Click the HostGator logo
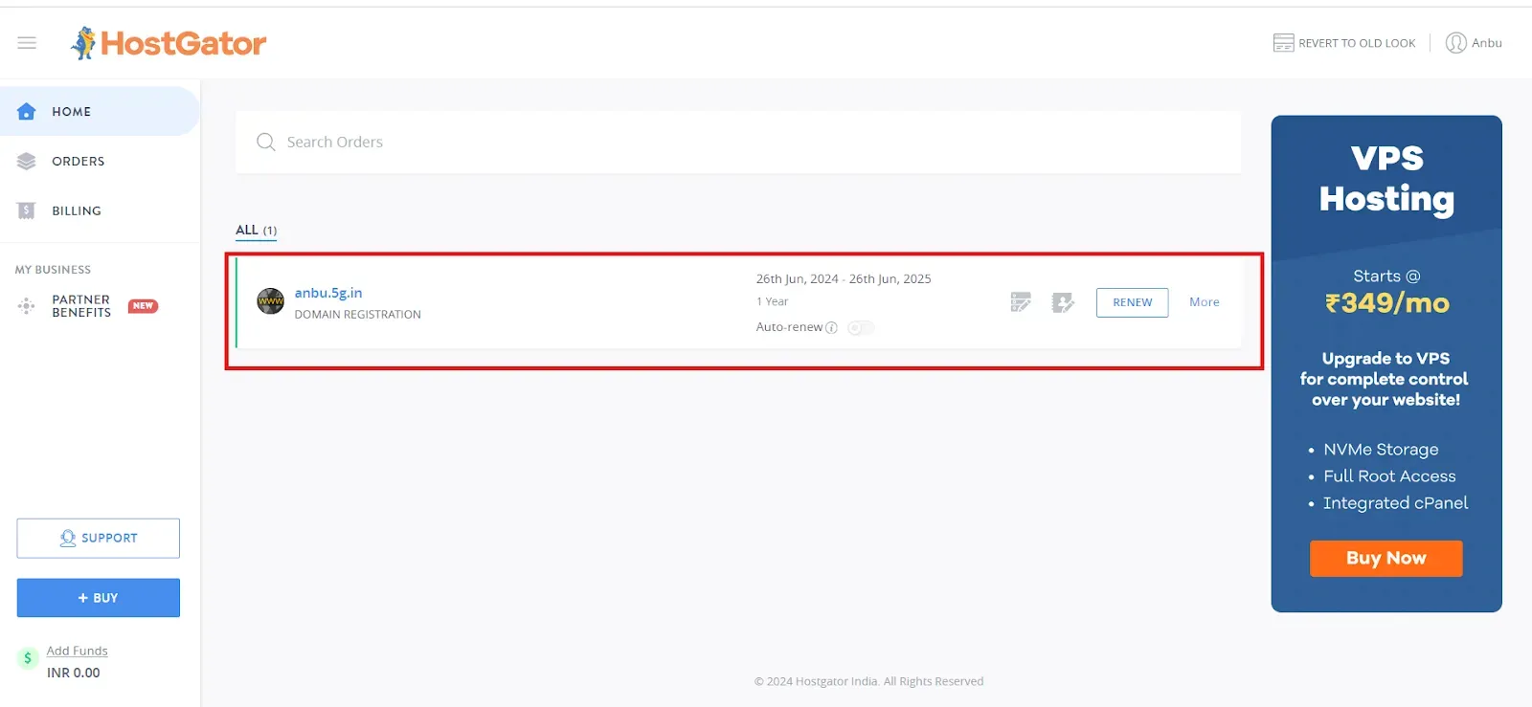The image size is (1532, 707). coord(169,43)
